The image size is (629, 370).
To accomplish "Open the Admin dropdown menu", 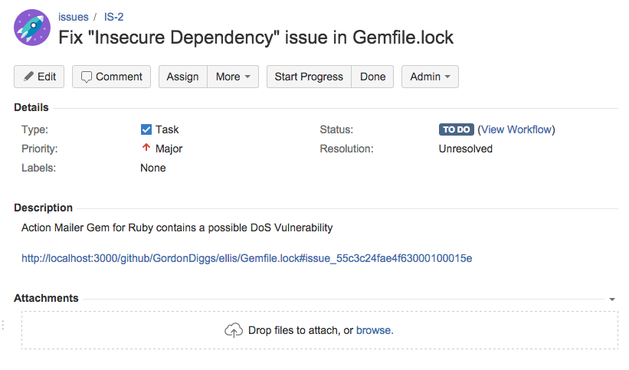I will [430, 77].
